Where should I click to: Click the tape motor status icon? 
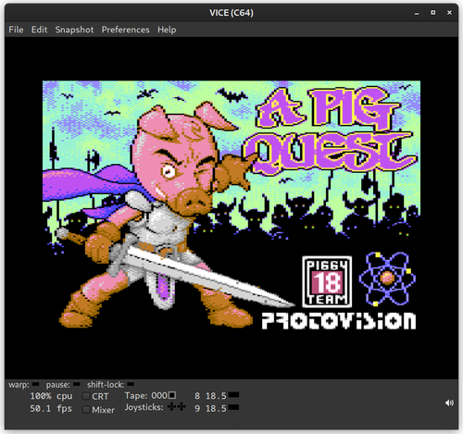click(x=172, y=395)
